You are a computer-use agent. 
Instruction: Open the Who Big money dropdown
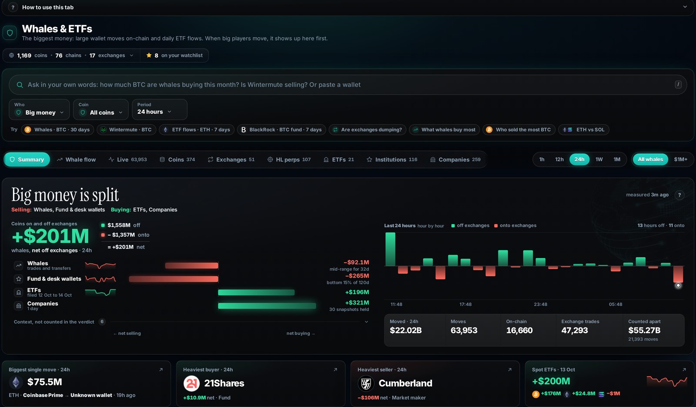pyautogui.click(x=39, y=109)
